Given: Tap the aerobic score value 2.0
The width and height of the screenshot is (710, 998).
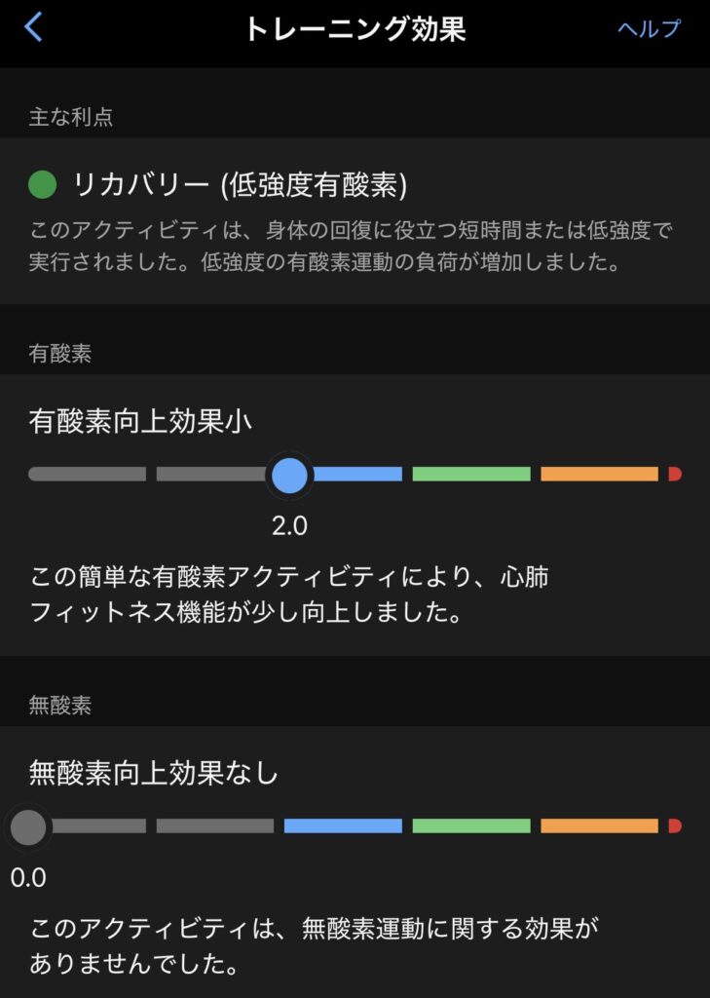Looking at the screenshot, I should [x=289, y=526].
